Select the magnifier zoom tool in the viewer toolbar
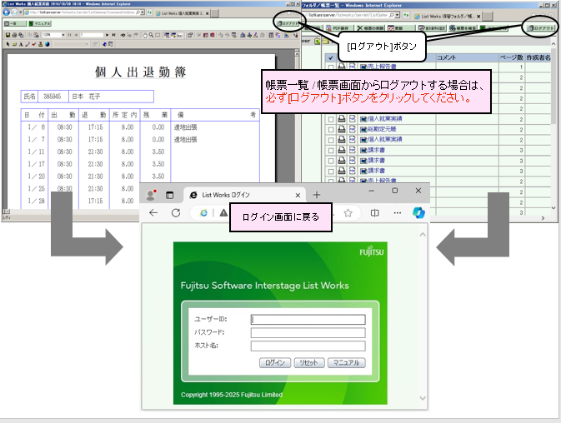 [152, 35]
